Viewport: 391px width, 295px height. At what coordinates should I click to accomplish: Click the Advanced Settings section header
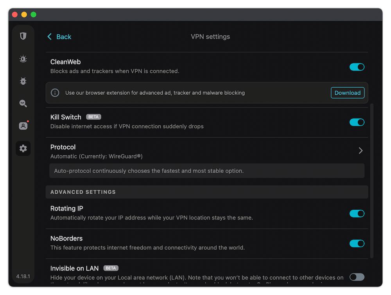click(x=83, y=192)
